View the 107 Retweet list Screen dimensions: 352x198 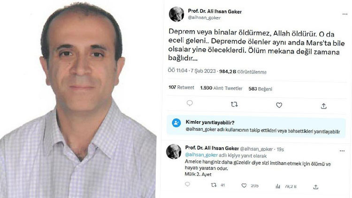[x=181, y=87]
